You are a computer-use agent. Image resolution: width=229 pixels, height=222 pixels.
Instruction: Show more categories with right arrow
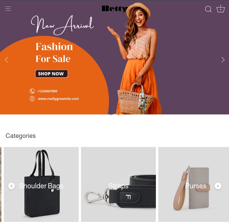(x=218, y=186)
